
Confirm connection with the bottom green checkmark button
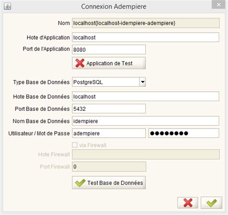click(211, 203)
